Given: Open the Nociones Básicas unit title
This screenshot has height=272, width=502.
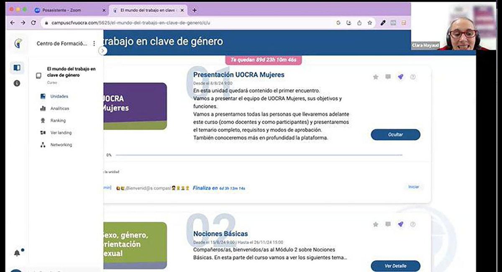Looking at the screenshot, I should click(220, 234).
